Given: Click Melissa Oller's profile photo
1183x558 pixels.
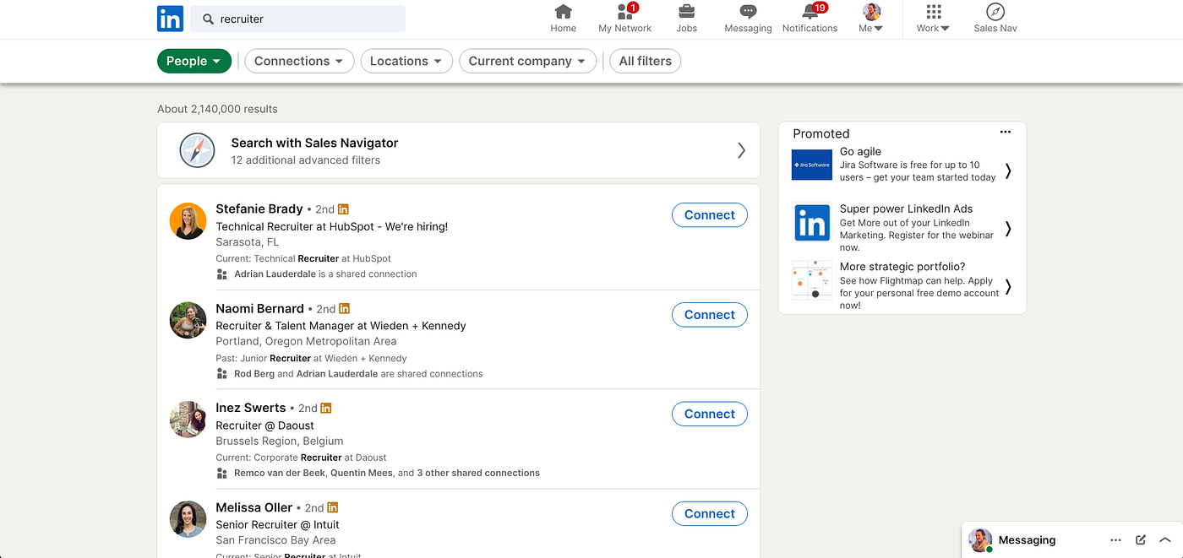Looking at the screenshot, I should pos(188,519).
